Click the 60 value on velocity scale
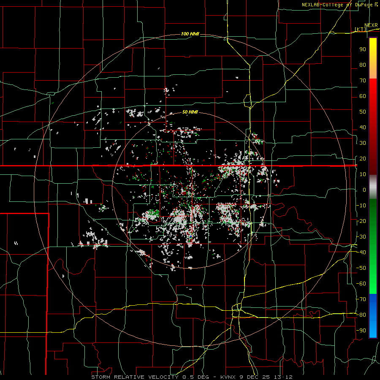The image size is (380, 380). pos(363,96)
